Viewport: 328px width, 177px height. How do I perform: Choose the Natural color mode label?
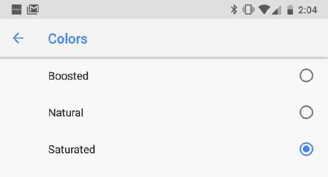[x=66, y=113]
